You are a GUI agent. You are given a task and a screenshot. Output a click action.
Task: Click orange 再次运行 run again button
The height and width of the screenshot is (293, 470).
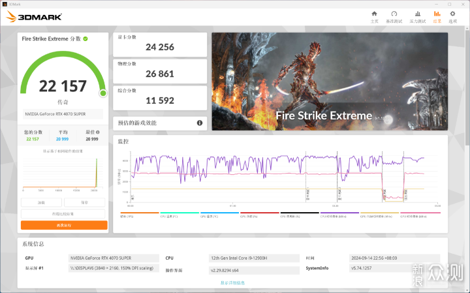pos(64,225)
